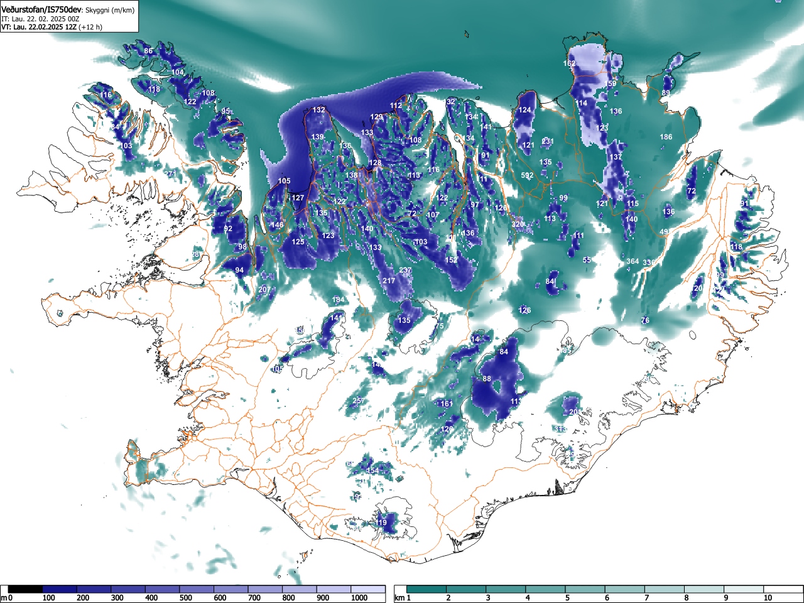The image size is (804, 603).
Task: Click the visibility value '592' on the map
Action: click(x=527, y=176)
